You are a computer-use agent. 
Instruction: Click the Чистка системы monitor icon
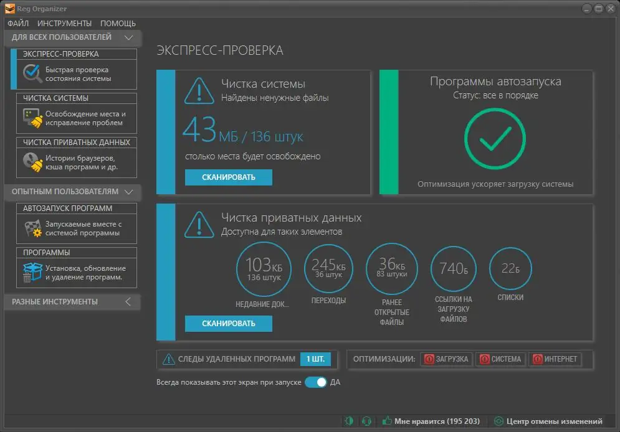[31, 114]
